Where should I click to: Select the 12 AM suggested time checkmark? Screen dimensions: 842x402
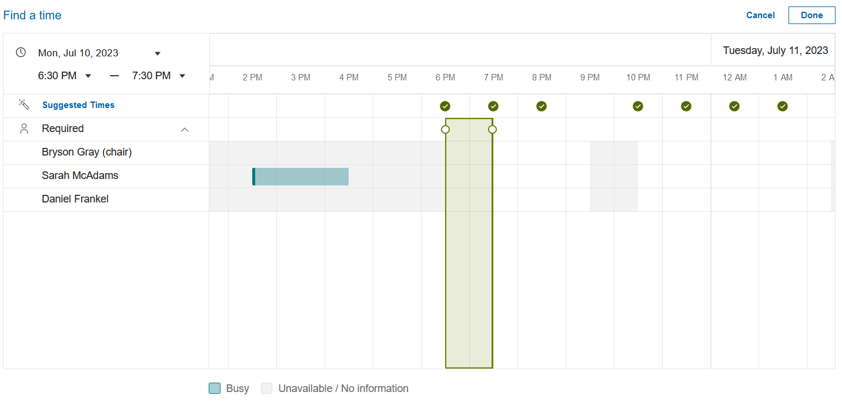[x=734, y=106]
